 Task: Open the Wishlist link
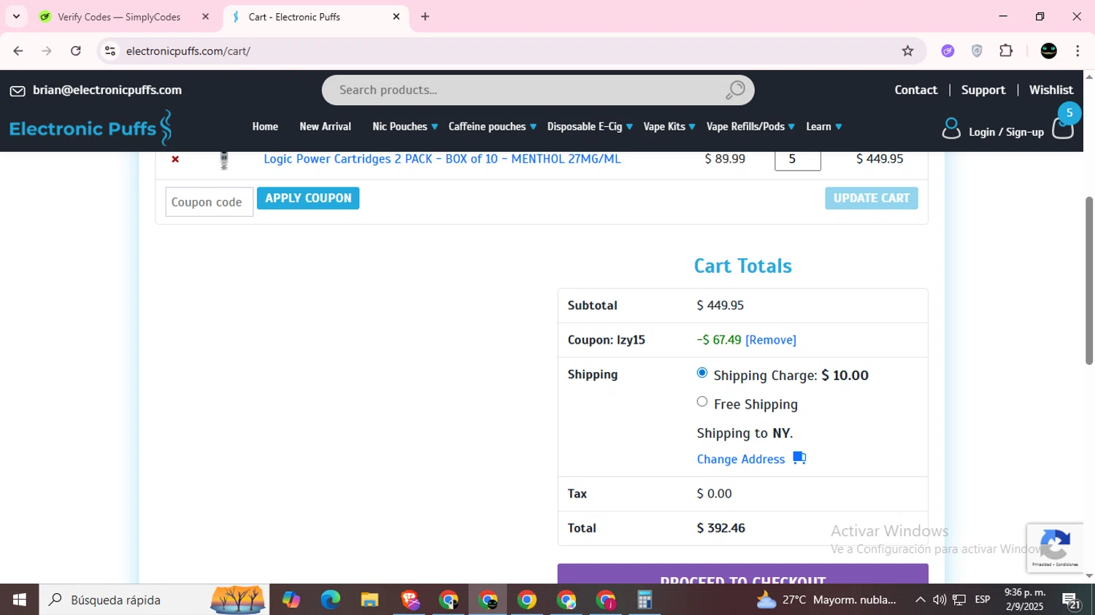[x=1051, y=90]
